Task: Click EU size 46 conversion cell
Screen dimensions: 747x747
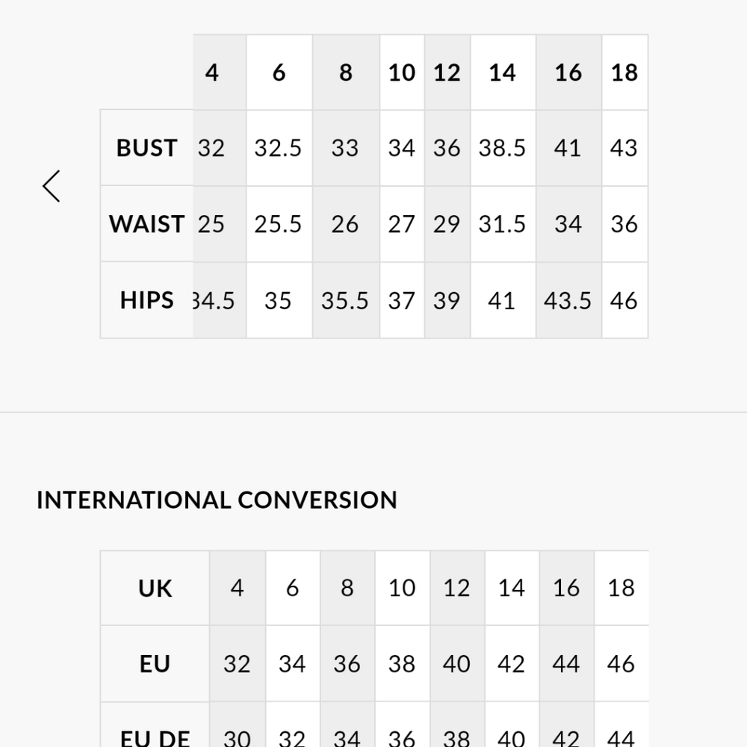Action: [x=621, y=664]
